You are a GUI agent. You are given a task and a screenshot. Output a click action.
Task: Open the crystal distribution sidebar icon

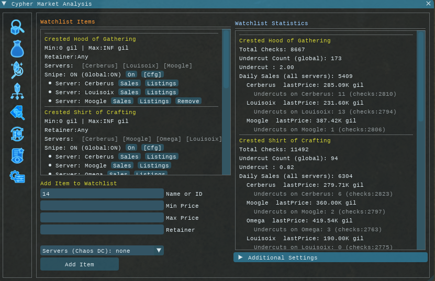click(x=17, y=91)
